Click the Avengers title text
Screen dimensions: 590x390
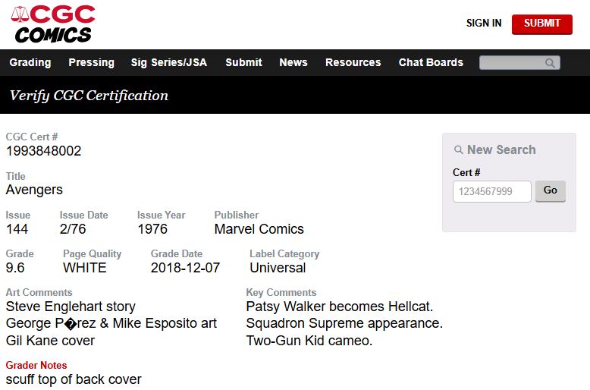pos(34,190)
